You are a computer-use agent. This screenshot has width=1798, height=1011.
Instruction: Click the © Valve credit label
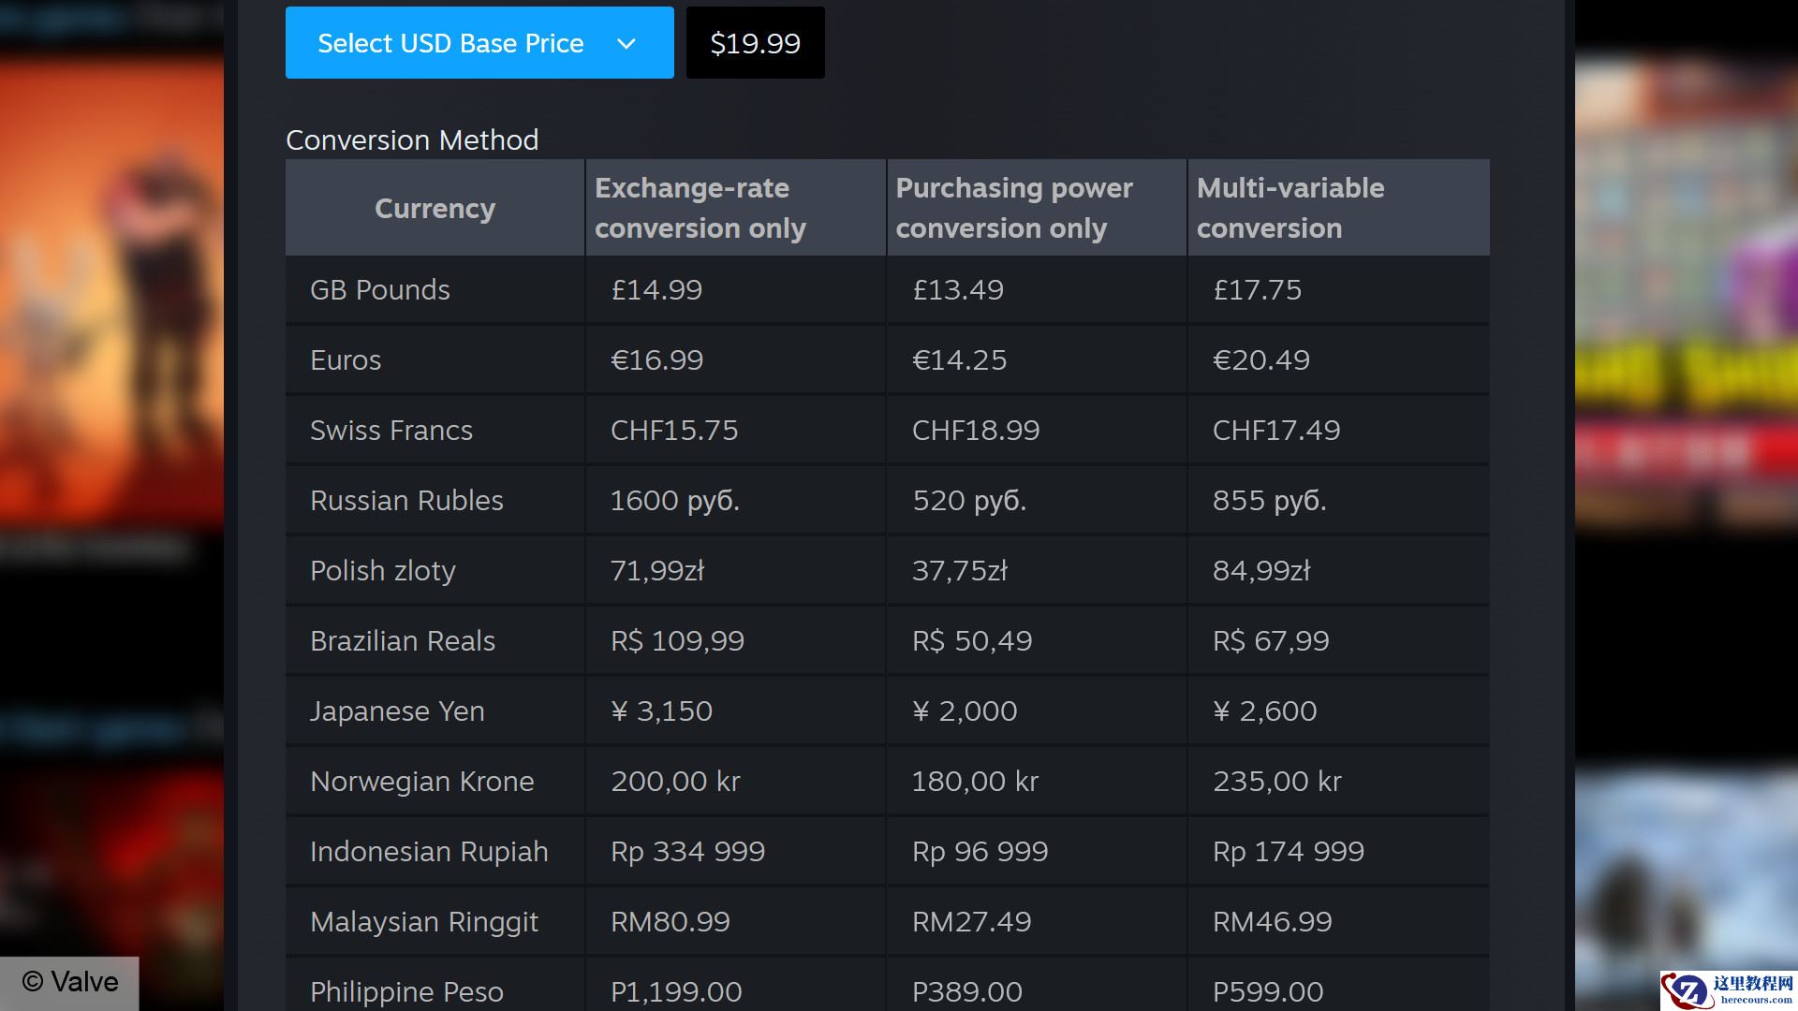click(70, 982)
